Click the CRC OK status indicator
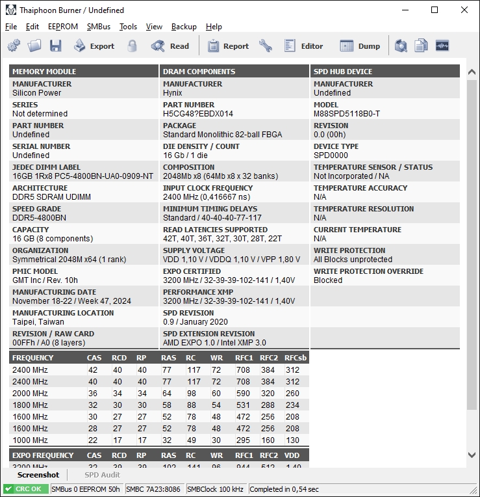This screenshot has height=497, width=480. coord(26,489)
